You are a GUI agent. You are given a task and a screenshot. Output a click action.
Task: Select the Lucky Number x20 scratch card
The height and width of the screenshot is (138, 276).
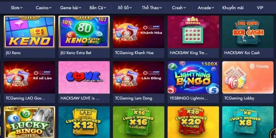(193, 122)
